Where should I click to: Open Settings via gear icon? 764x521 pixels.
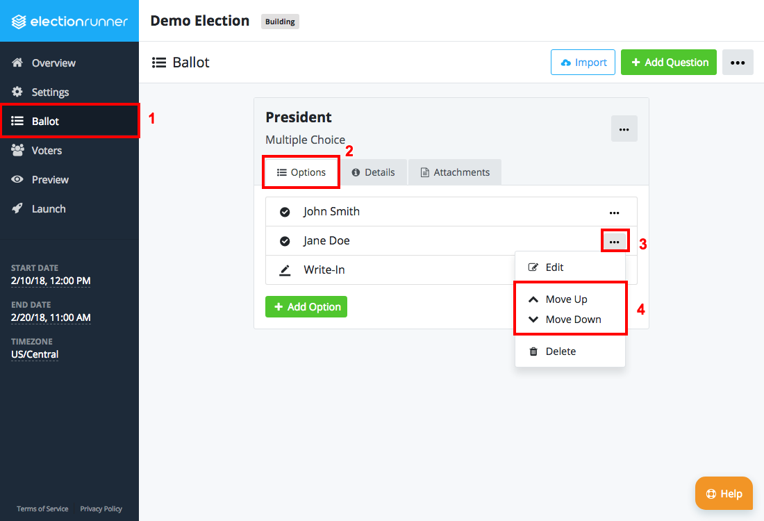[x=17, y=92]
